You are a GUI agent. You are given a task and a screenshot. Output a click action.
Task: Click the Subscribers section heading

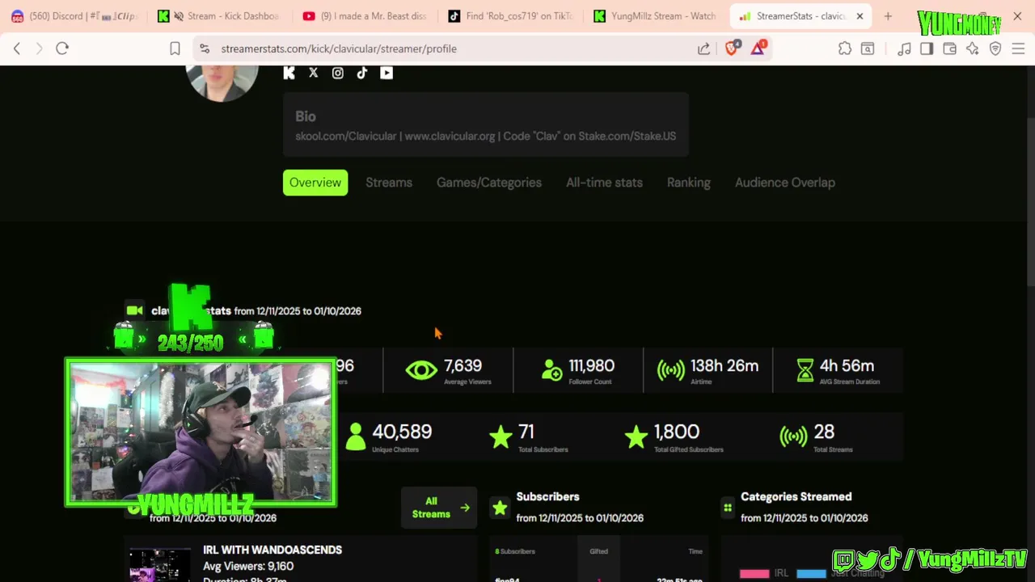547,497
